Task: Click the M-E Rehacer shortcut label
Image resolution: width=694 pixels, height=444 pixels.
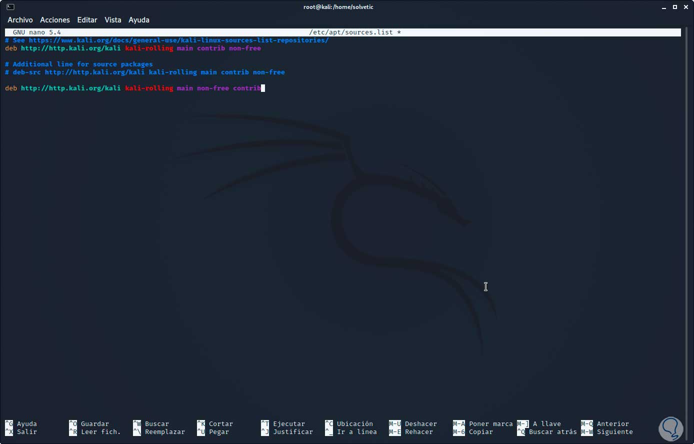Action: click(411, 432)
